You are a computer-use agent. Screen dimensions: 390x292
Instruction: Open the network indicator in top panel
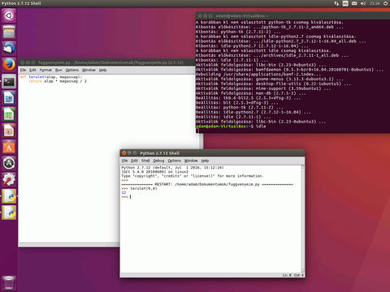click(336, 3)
